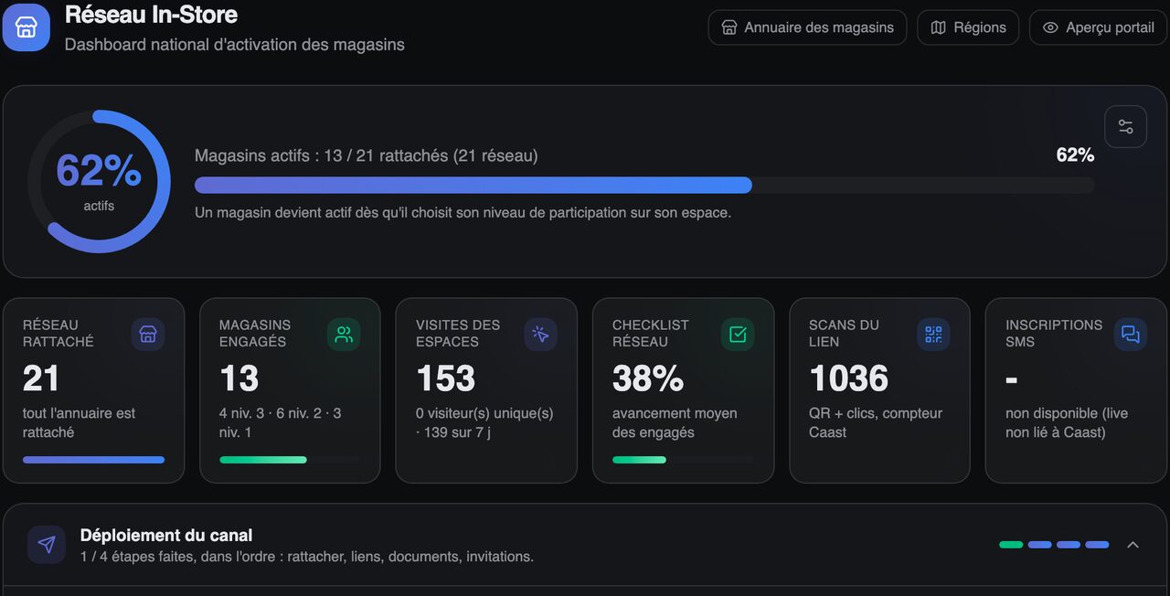1170x596 pixels.
Task: Open Aperçu portail preview
Action: click(1098, 27)
